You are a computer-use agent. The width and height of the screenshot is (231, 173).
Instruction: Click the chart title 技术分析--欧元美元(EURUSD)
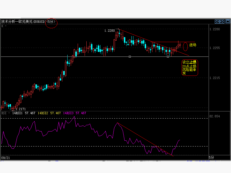(24, 22)
